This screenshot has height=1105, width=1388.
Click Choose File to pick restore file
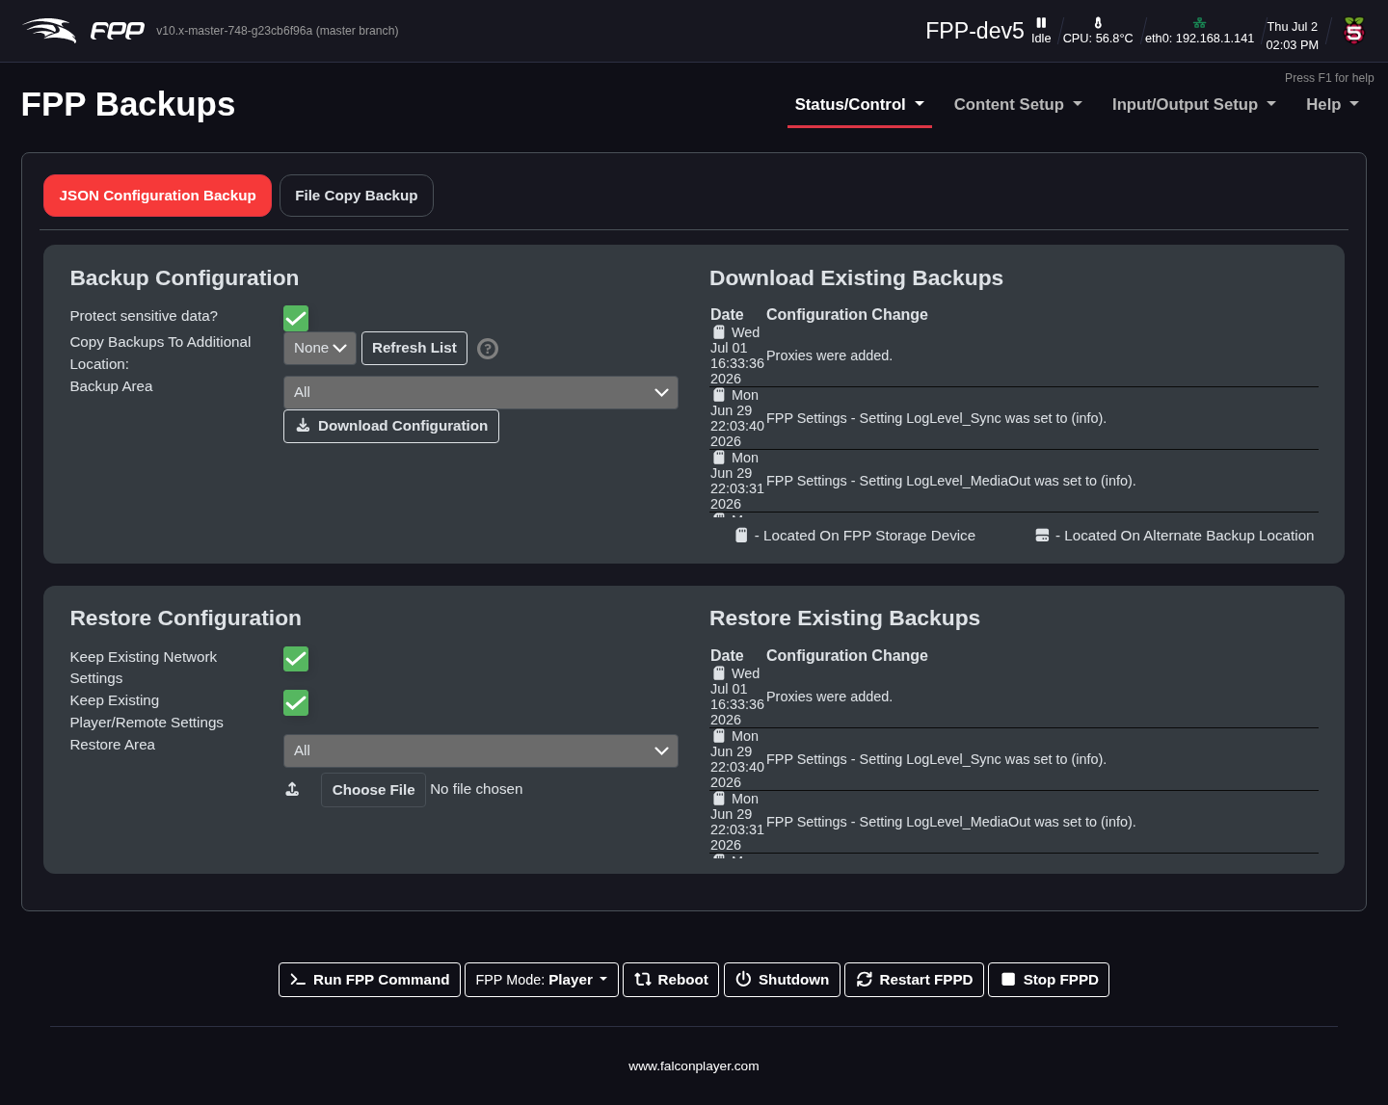pos(373,790)
